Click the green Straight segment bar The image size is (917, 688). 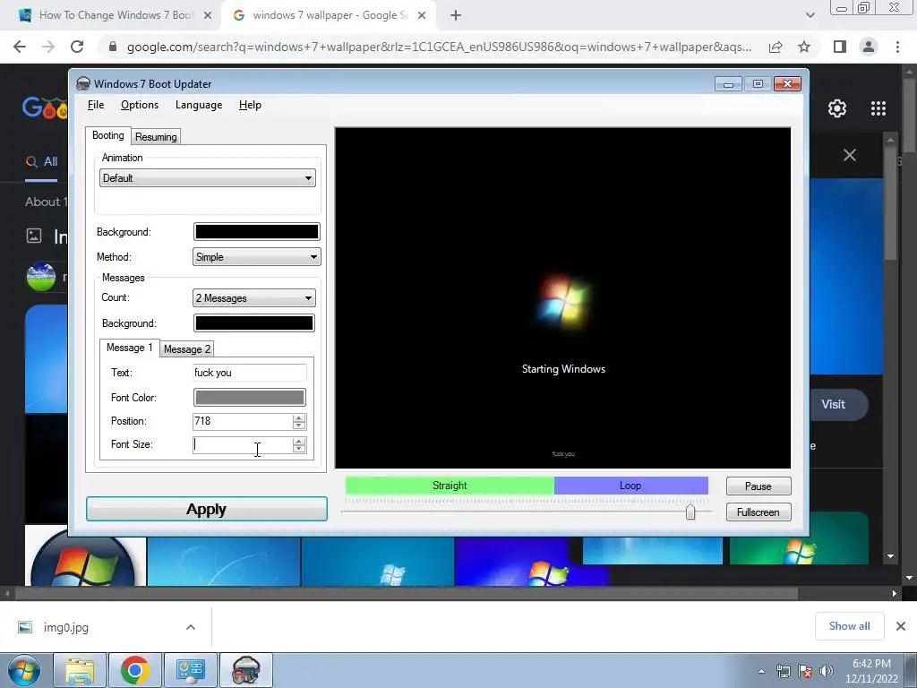tap(450, 486)
